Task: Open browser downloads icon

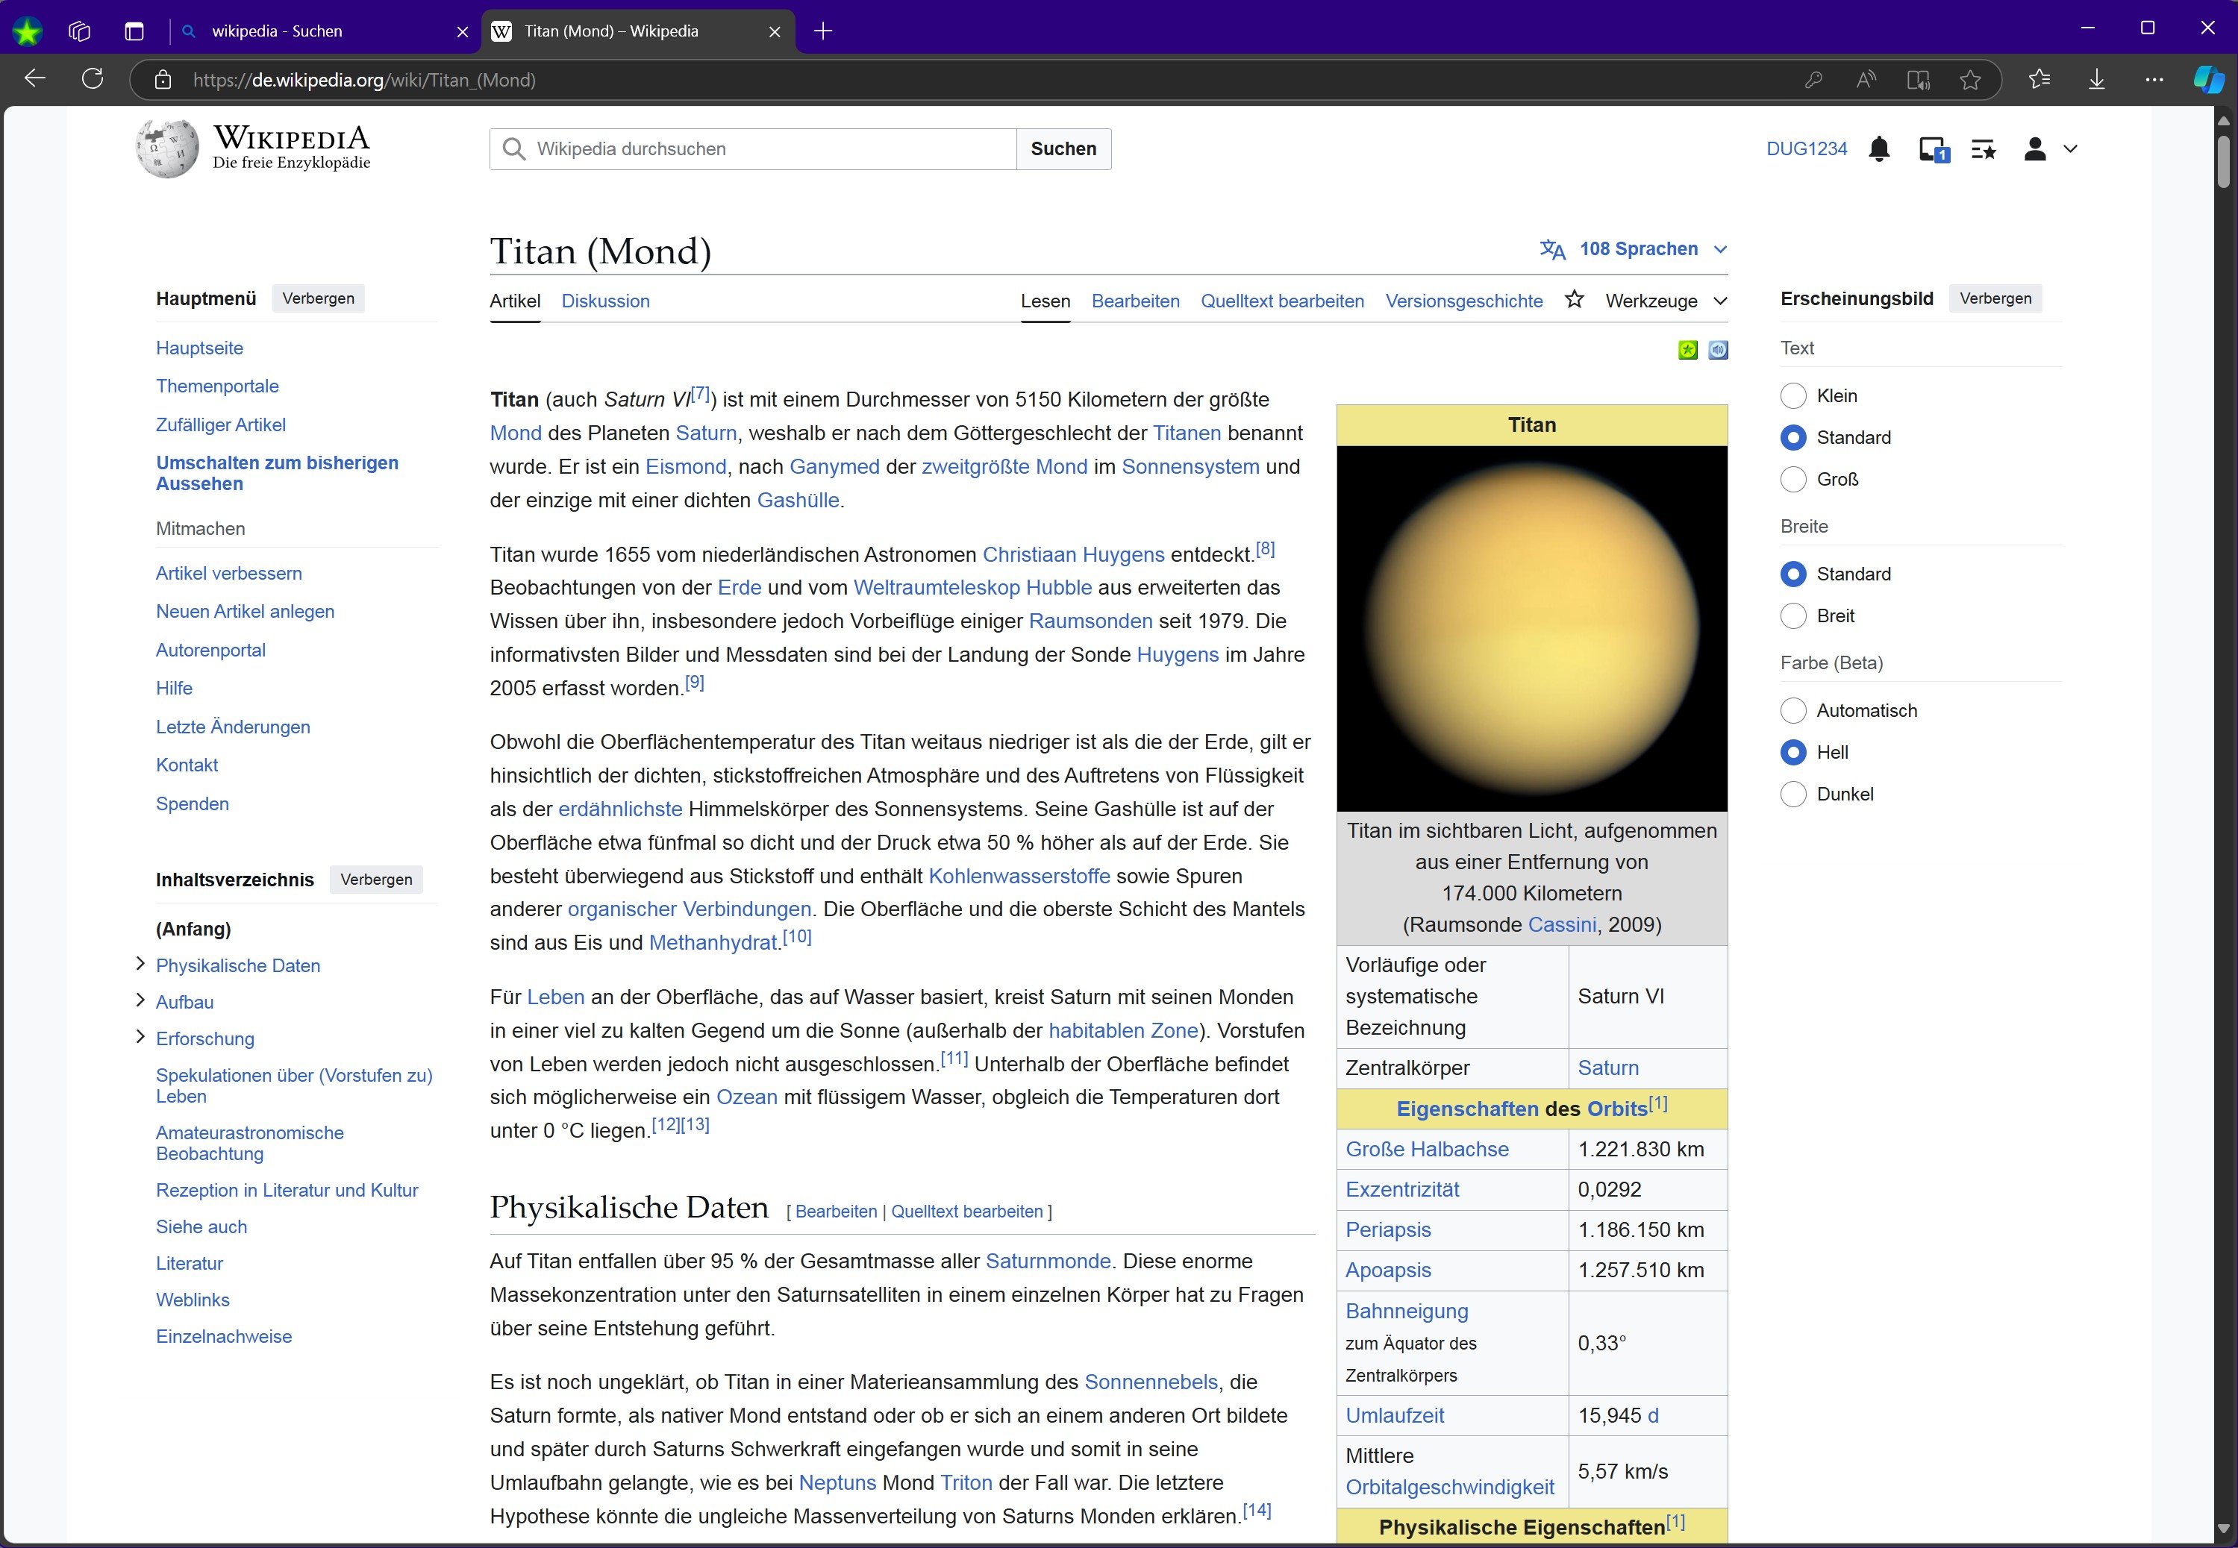Action: 2096,80
